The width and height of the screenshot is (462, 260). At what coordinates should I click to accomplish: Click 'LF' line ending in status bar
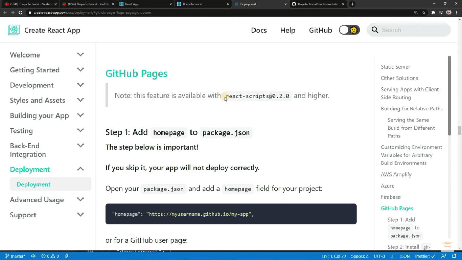[x=392, y=256]
